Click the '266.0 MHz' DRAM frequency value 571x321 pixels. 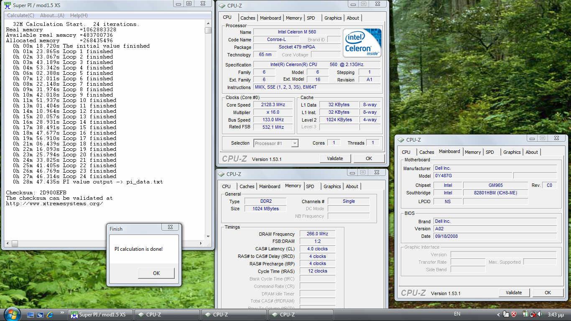(x=317, y=234)
